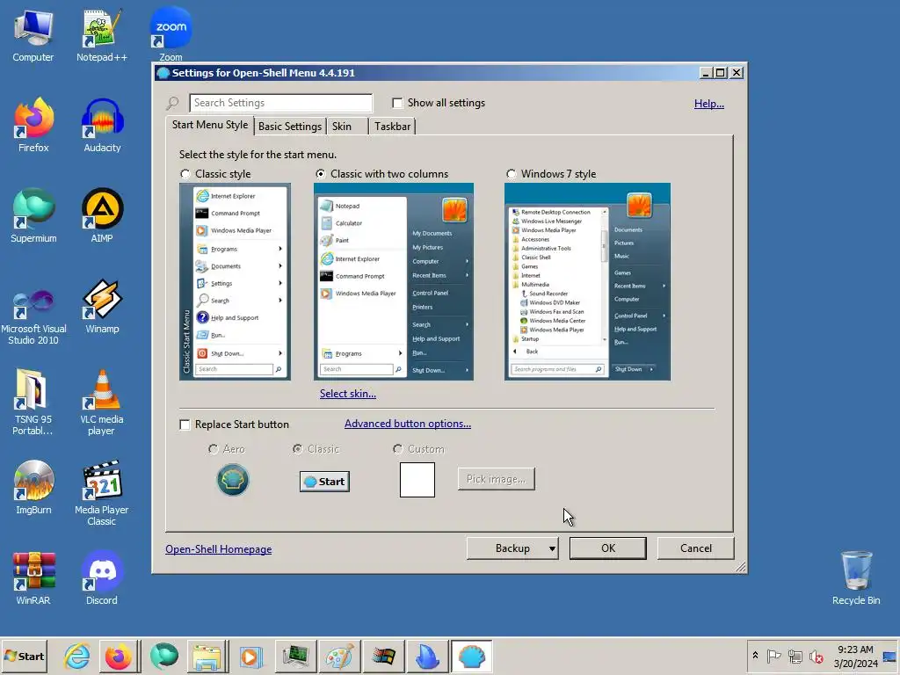The image size is (900, 675).
Task: Select the ImgBurn desktop icon
Action: point(33,487)
